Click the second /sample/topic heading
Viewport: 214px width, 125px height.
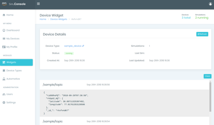pos(53,121)
